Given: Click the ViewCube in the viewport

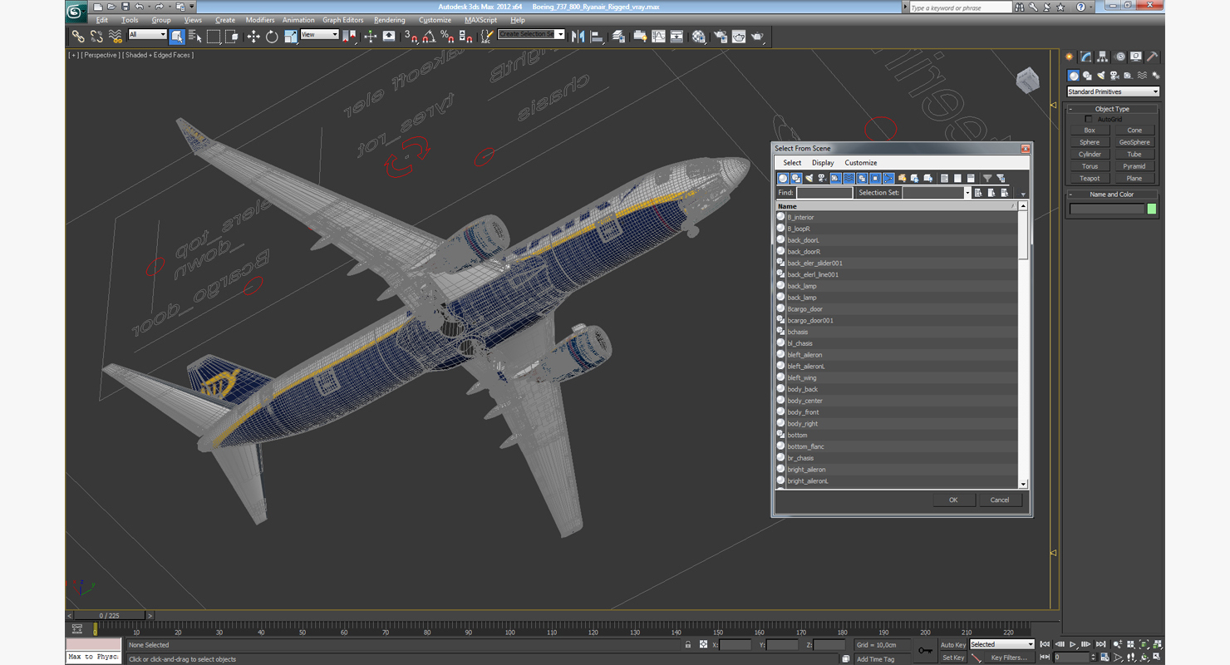Looking at the screenshot, I should coord(1028,80).
